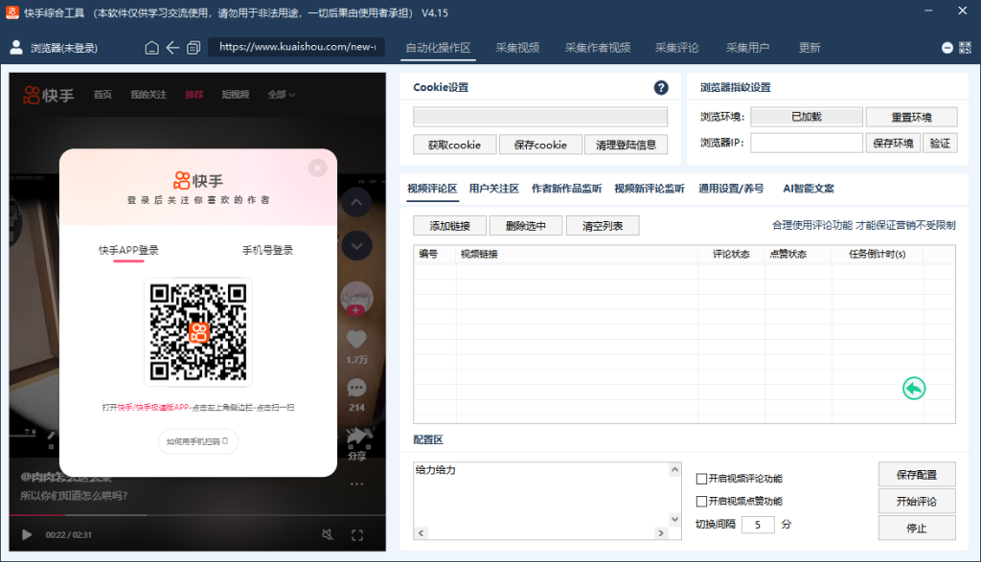Unmute the video speaker icon
Image resolution: width=981 pixels, height=562 pixels.
coord(328,534)
